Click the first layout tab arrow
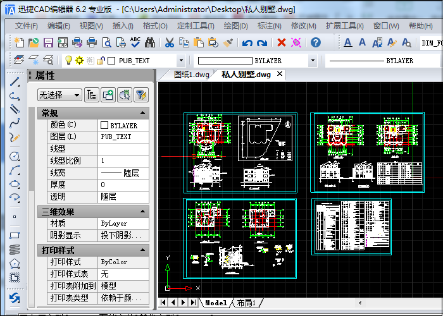 (163, 303)
